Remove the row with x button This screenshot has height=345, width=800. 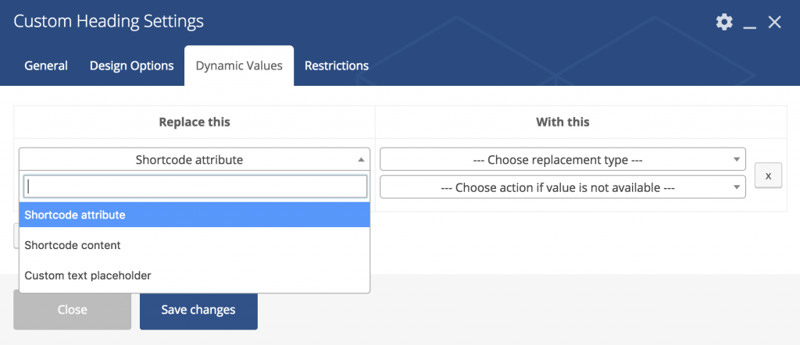pyautogui.click(x=769, y=176)
